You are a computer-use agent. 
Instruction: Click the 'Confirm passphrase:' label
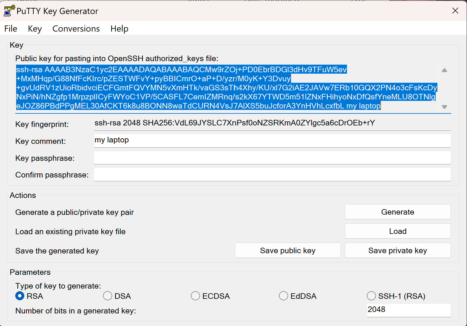click(x=52, y=175)
